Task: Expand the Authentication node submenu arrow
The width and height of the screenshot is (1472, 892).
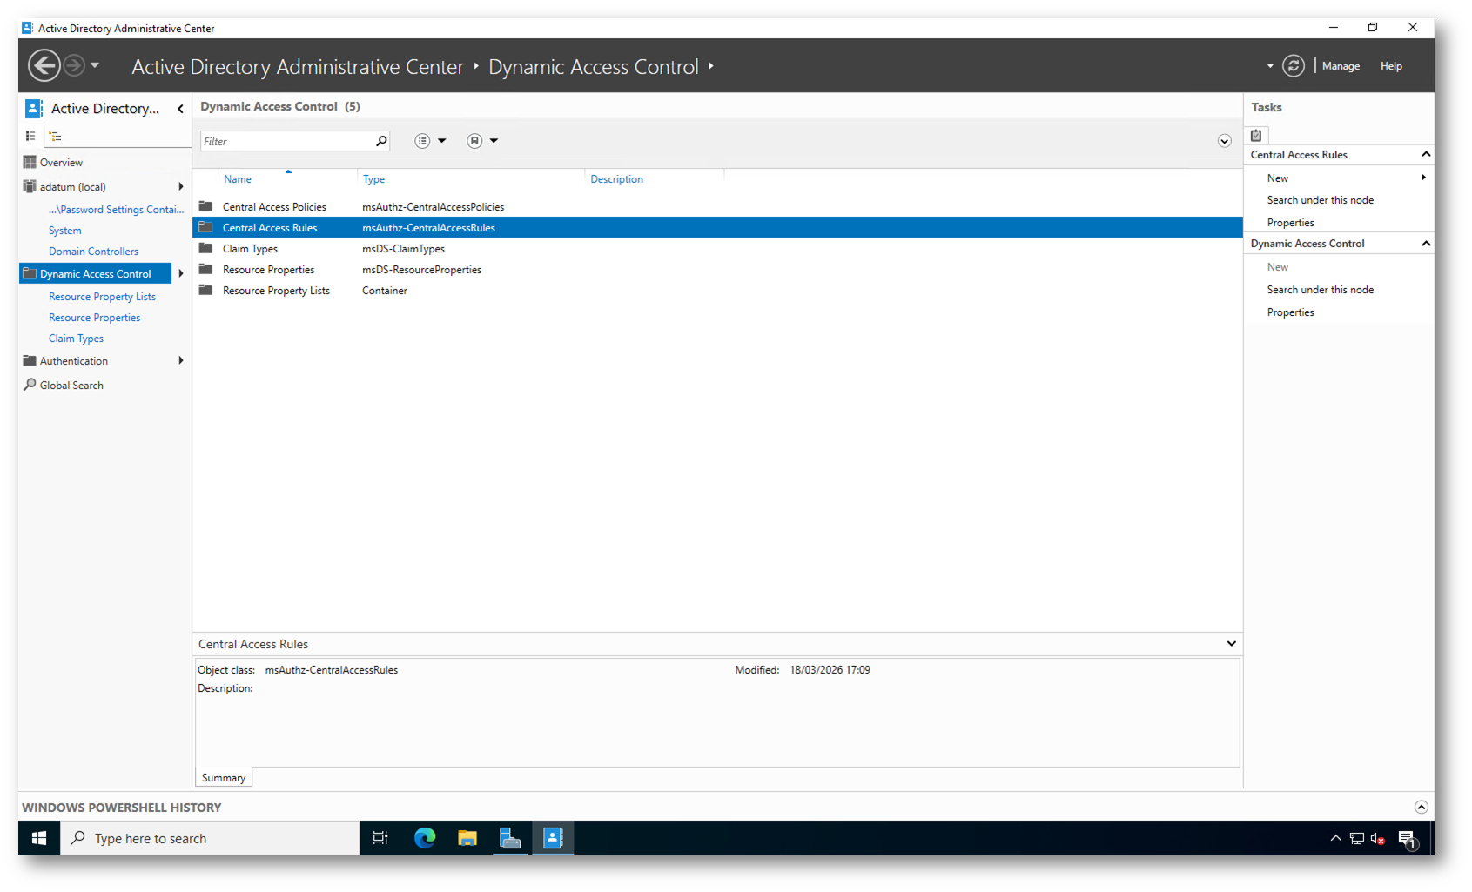Action: click(180, 361)
